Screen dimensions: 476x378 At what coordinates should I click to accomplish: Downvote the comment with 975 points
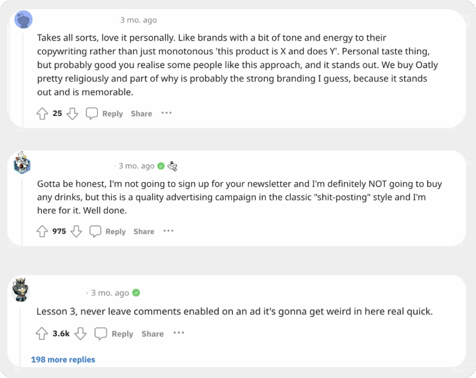(x=76, y=231)
